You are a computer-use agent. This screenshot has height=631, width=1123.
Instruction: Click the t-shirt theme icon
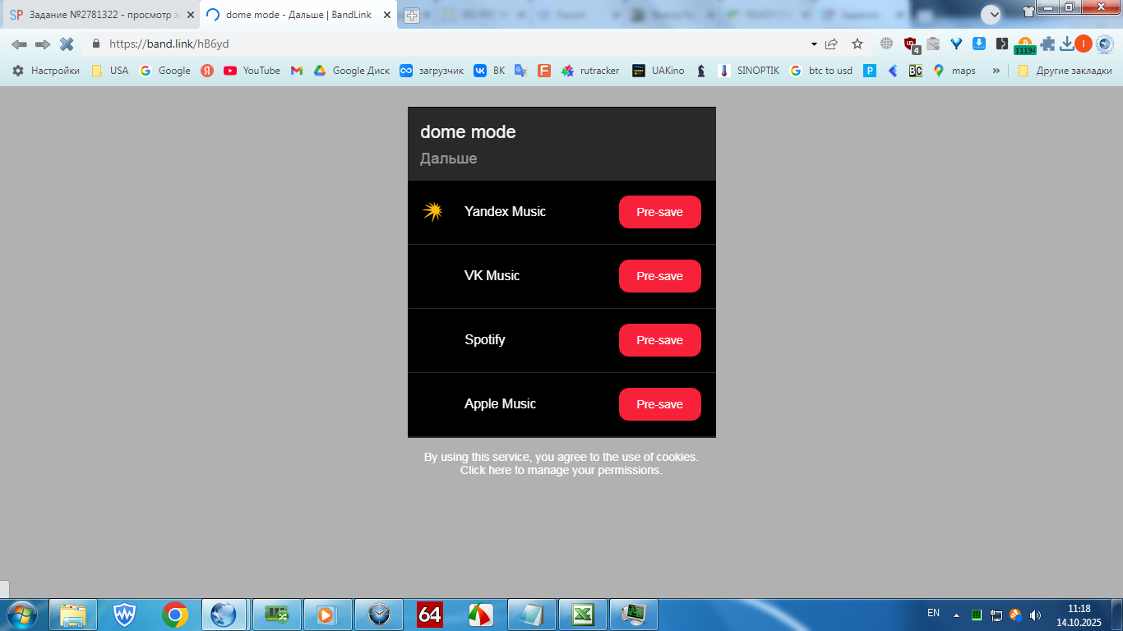click(x=1028, y=12)
